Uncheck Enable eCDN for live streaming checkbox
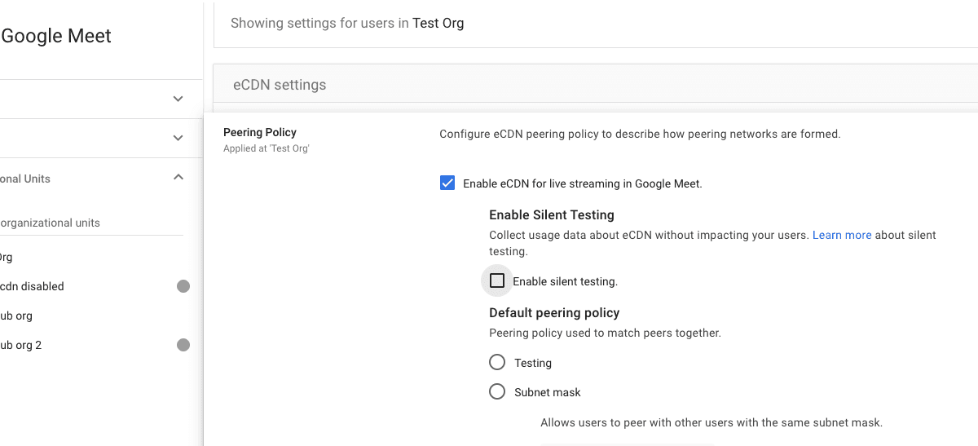Image resolution: width=978 pixels, height=446 pixels. coord(447,183)
